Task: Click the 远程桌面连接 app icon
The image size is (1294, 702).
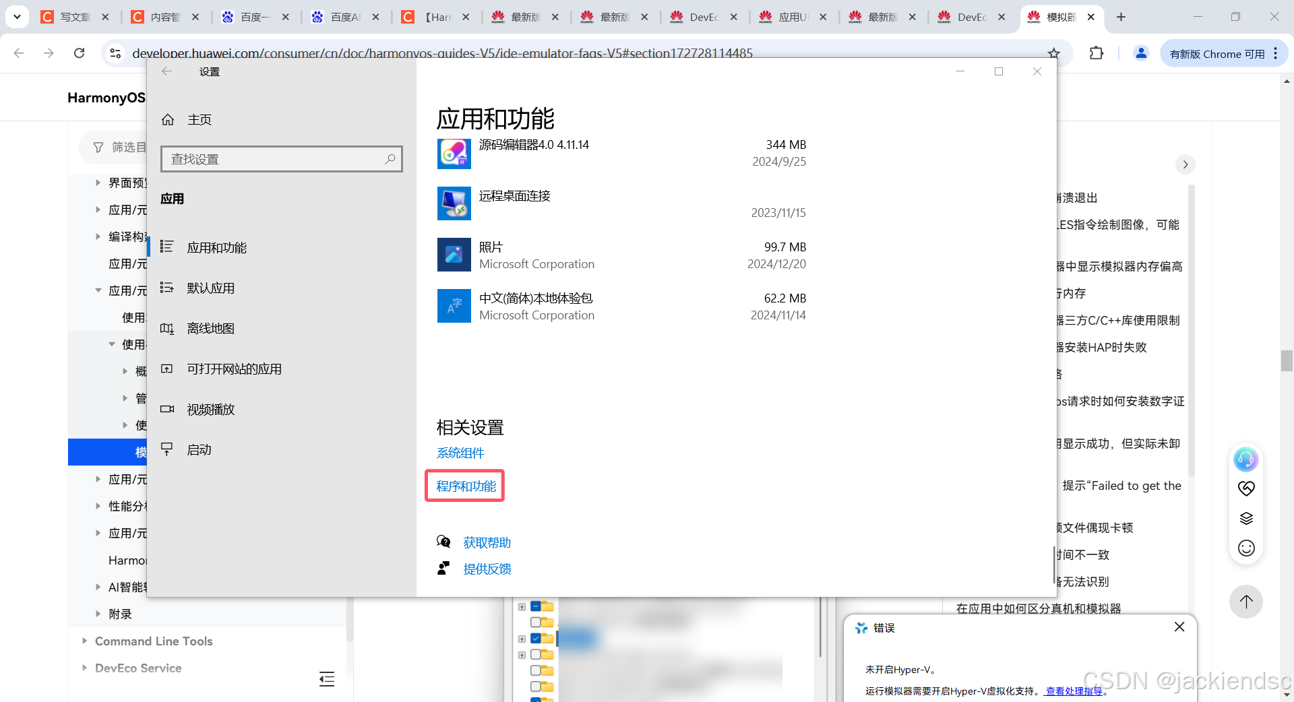Action: coord(454,203)
